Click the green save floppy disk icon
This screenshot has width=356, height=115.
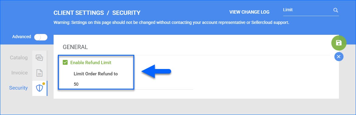click(339, 43)
